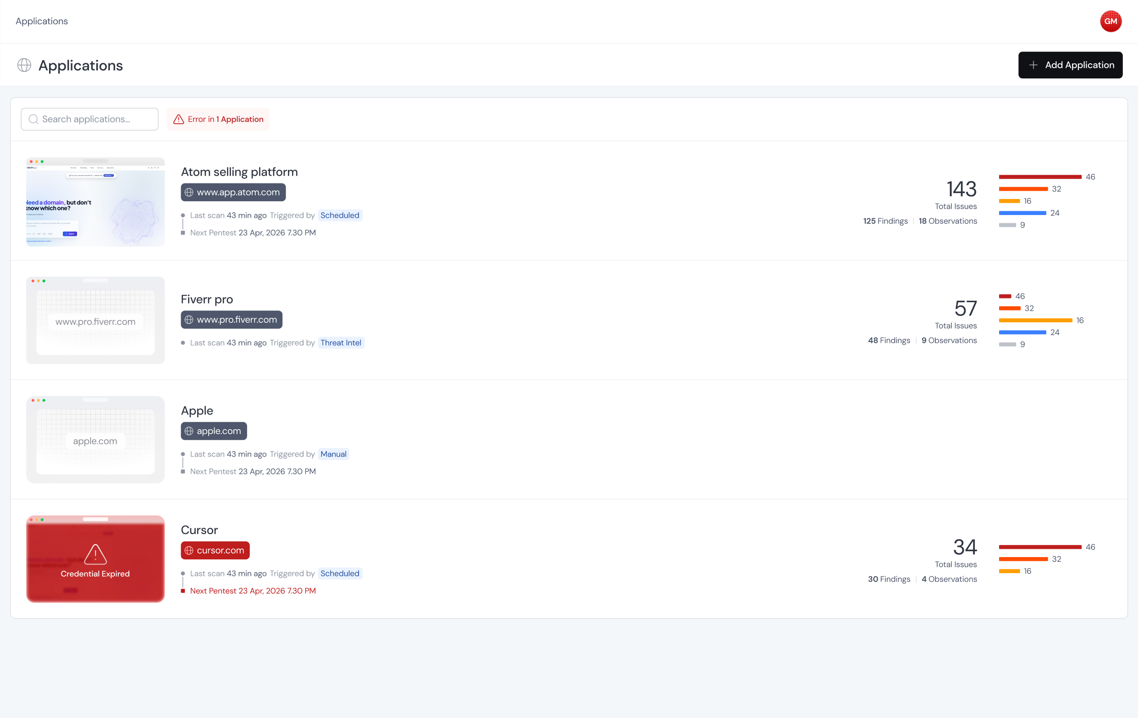
Task: Click the GM user avatar
Action: 1110,21
